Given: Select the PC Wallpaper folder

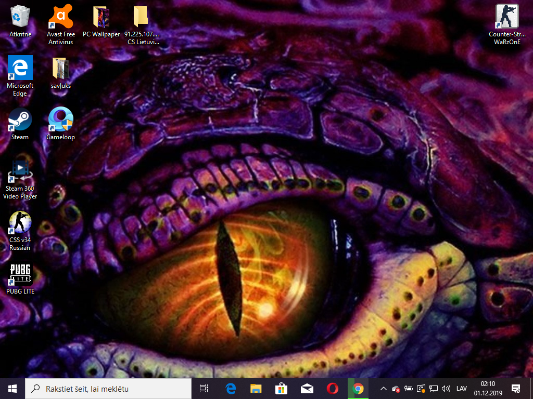Looking at the screenshot, I should point(101,21).
